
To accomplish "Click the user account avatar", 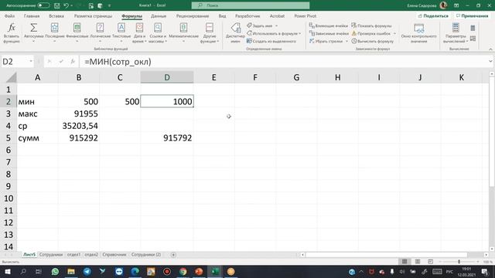I will coord(443,5).
